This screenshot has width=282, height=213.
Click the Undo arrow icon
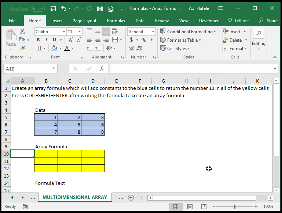pos(64,8)
